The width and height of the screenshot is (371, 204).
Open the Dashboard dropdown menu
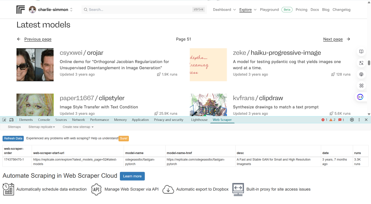[x=224, y=10]
